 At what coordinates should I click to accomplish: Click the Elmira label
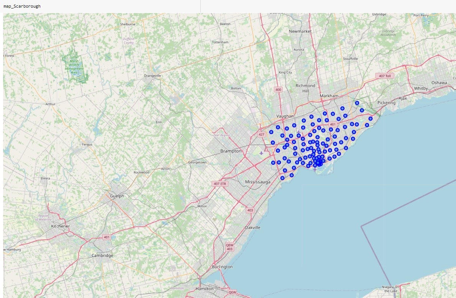[x=45, y=178]
